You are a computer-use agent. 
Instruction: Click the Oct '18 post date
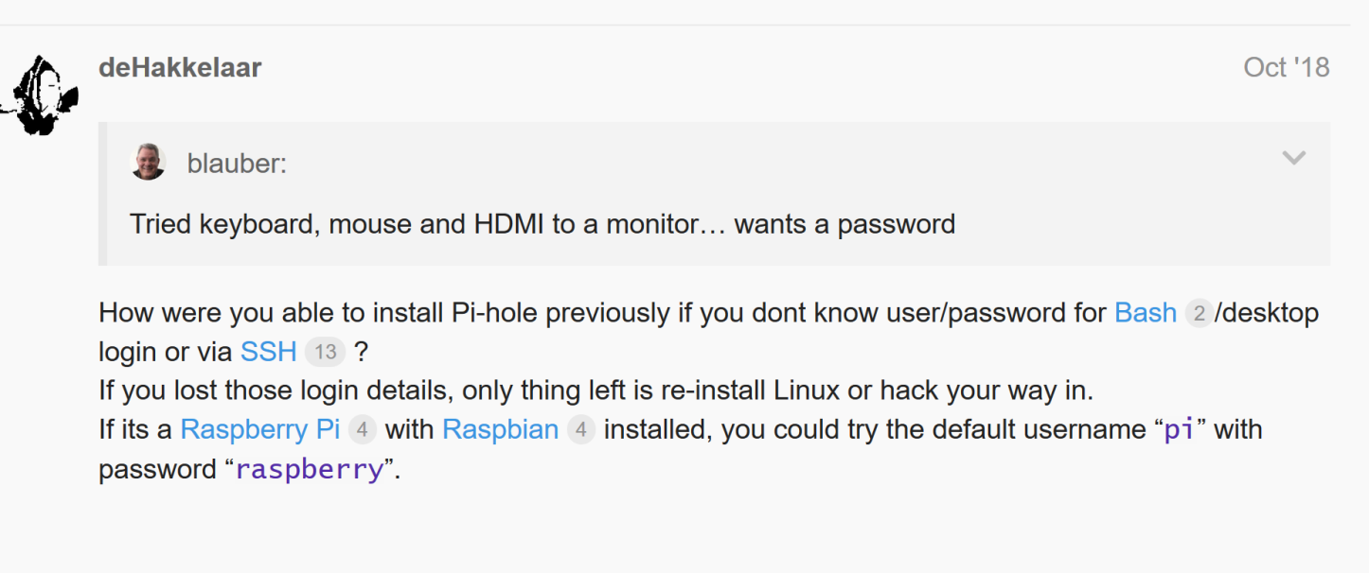(1286, 68)
